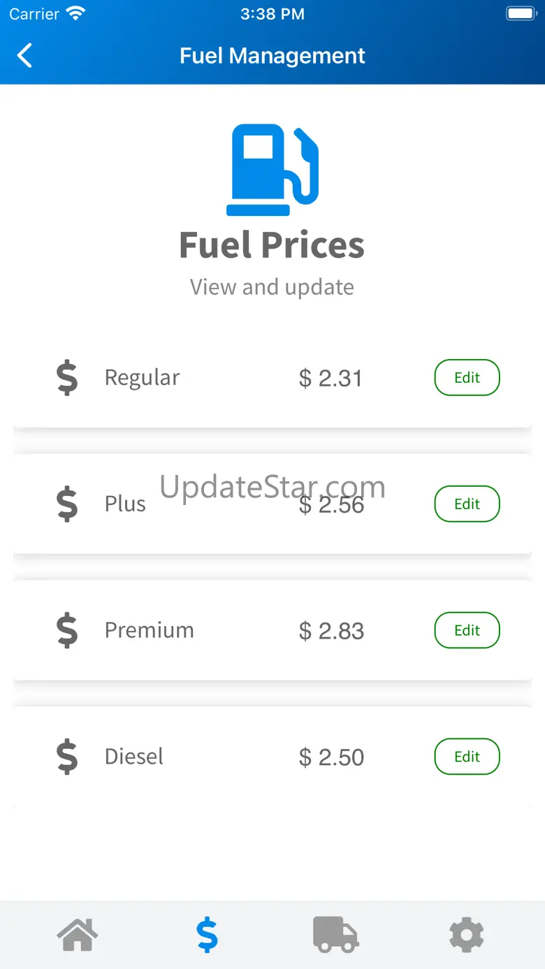Click the dollar icon beside Diesel
The width and height of the screenshot is (545, 969).
[67, 757]
